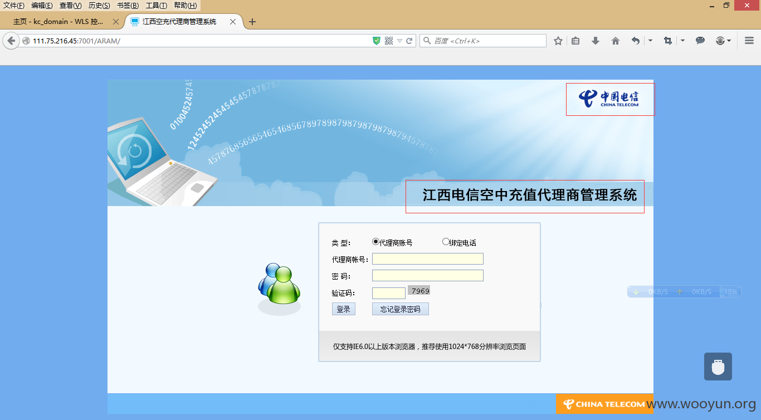Restore down the browser window
761x420 pixels.
coord(726,6)
